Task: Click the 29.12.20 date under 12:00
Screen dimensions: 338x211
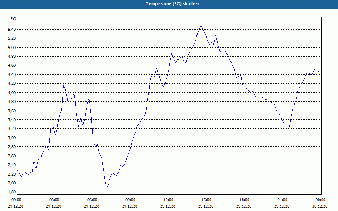Action: [168, 206]
